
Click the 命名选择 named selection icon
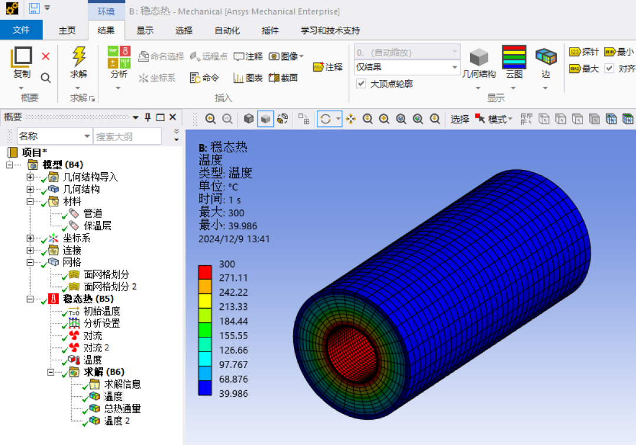[144, 56]
